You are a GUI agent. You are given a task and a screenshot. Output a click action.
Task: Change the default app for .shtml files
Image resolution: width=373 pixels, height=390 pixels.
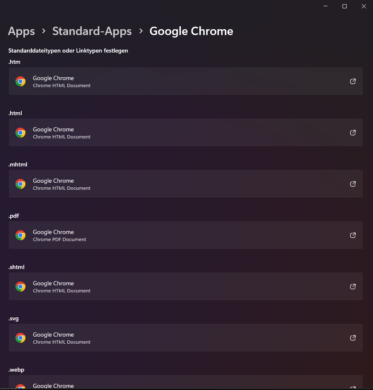coord(185,287)
